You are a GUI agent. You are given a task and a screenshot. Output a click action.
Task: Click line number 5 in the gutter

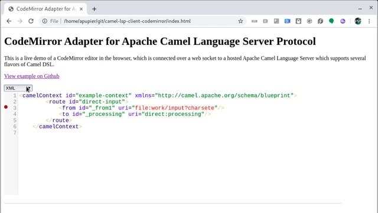pos(15,120)
